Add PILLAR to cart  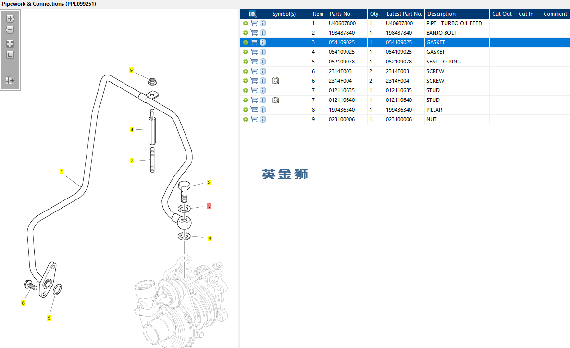[254, 110]
